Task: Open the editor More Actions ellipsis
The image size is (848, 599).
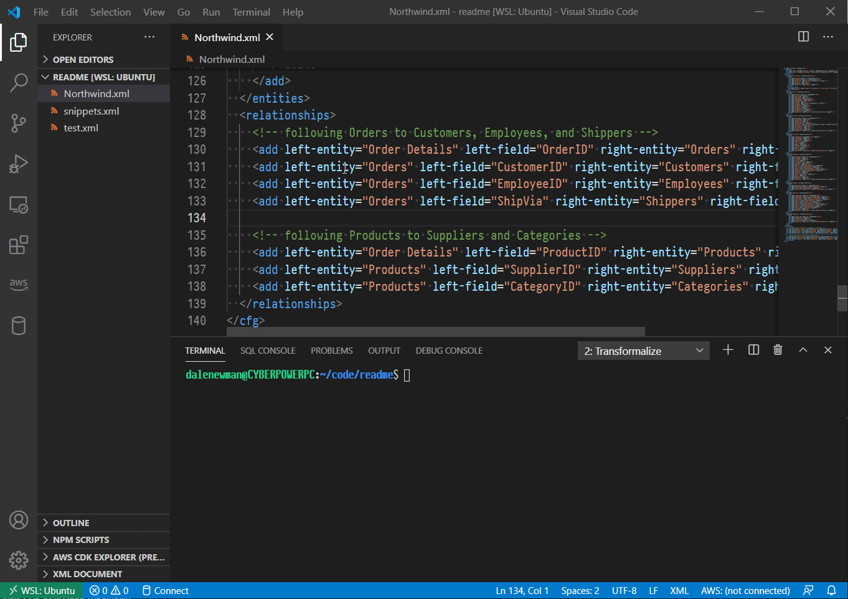Action: pos(828,37)
